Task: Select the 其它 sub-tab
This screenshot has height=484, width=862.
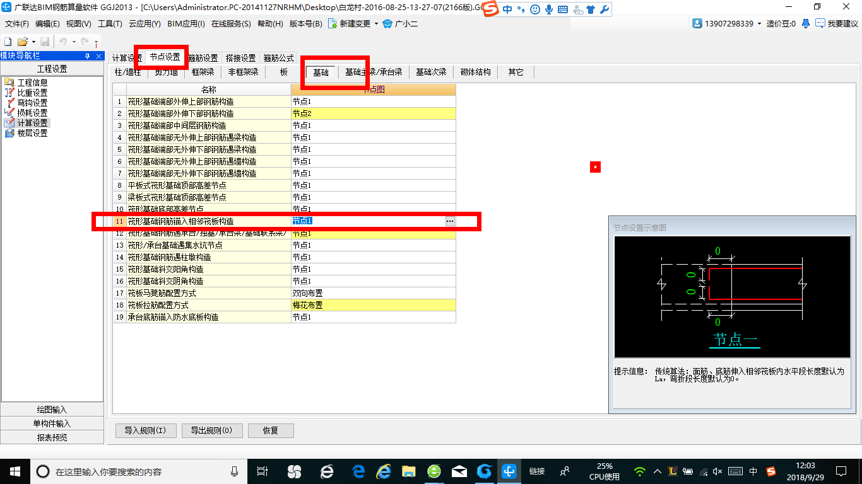Action: tap(516, 72)
